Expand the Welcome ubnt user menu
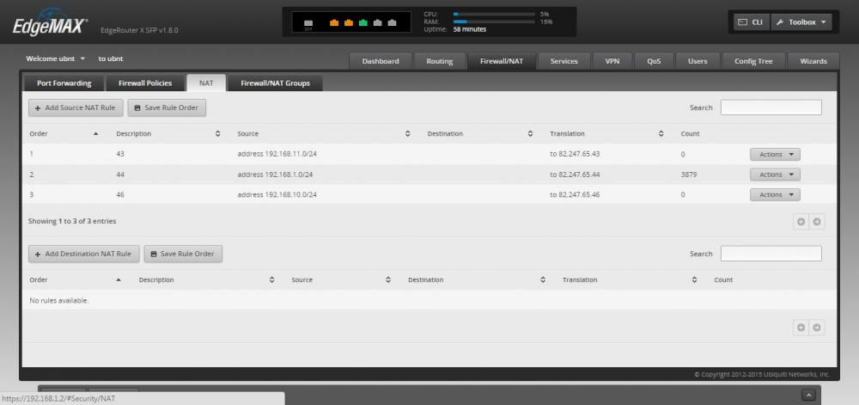This screenshot has width=859, height=405. pos(57,59)
